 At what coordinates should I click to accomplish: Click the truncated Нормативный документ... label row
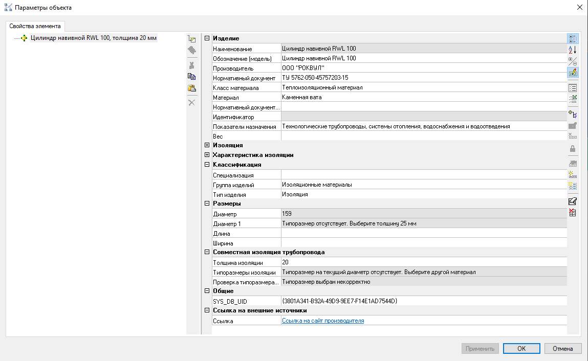click(246, 107)
